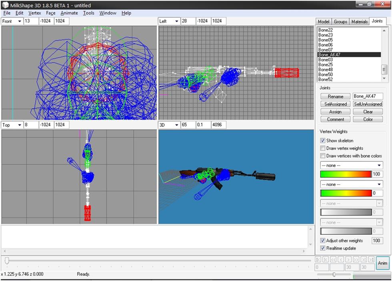The height and width of the screenshot is (281, 392).
Task: Select Bone_AK47 in the joints list
Action: pos(349,55)
